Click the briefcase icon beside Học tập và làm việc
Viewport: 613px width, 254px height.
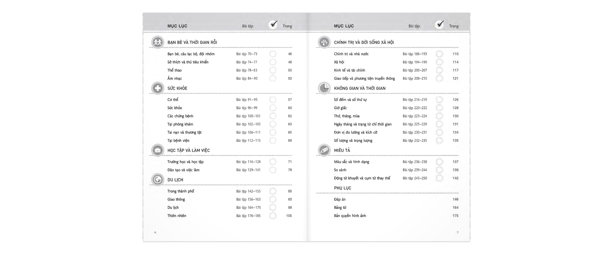point(157,150)
